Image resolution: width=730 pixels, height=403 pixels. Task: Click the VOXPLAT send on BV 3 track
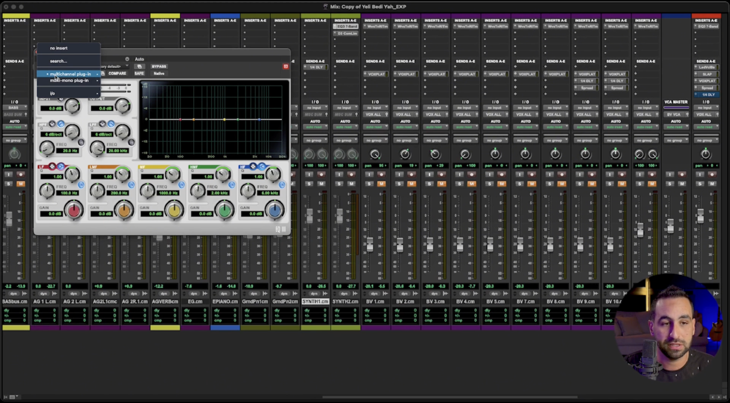click(x=435, y=74)
